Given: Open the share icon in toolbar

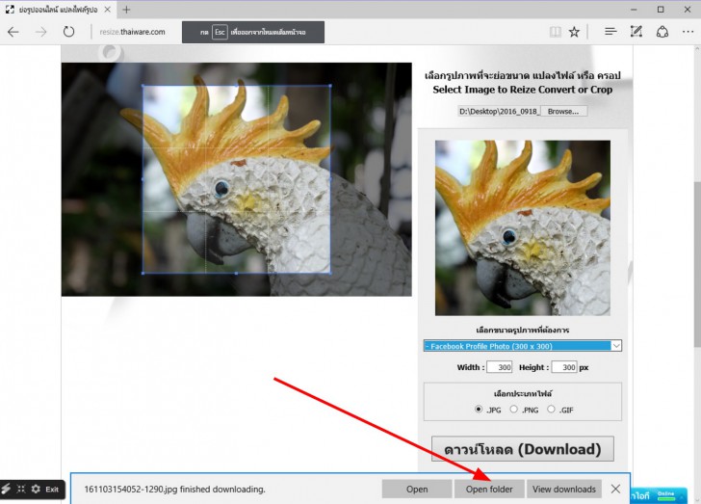Looking at the screenshot, I should tap(662, 32).
